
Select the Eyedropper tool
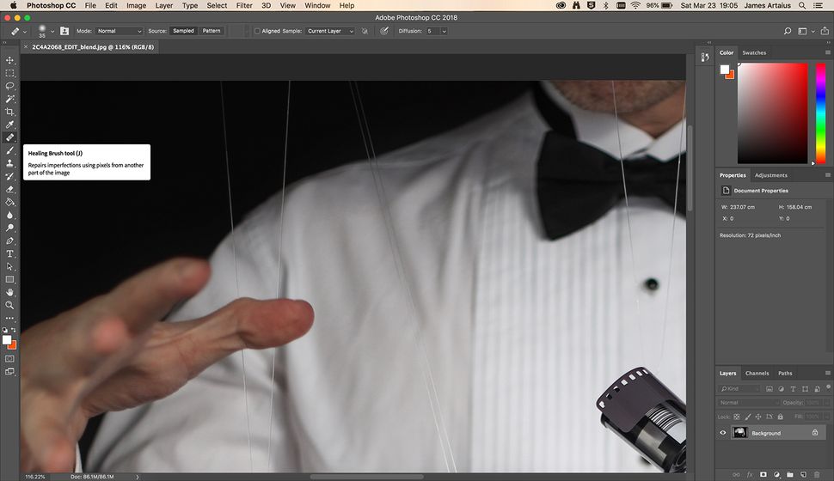pos(9,125)
